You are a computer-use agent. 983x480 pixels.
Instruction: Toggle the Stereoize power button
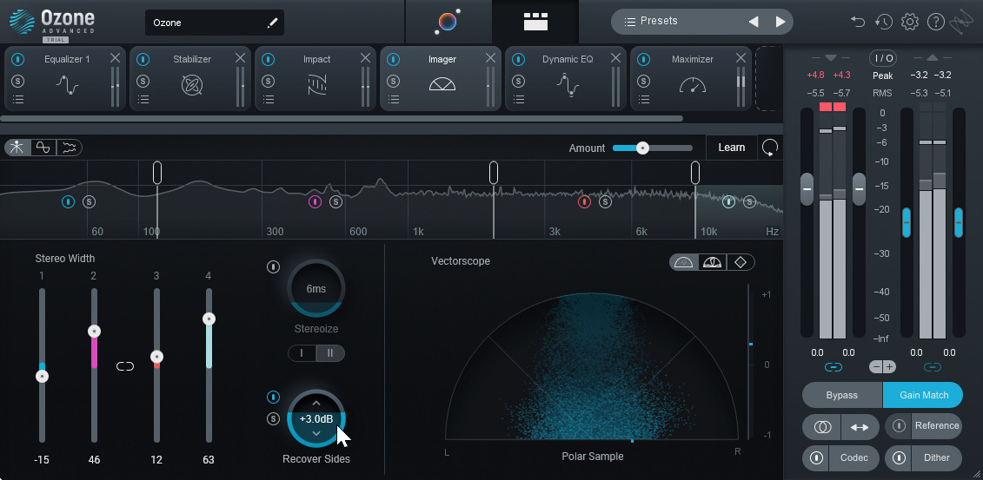tap(273, 267)
